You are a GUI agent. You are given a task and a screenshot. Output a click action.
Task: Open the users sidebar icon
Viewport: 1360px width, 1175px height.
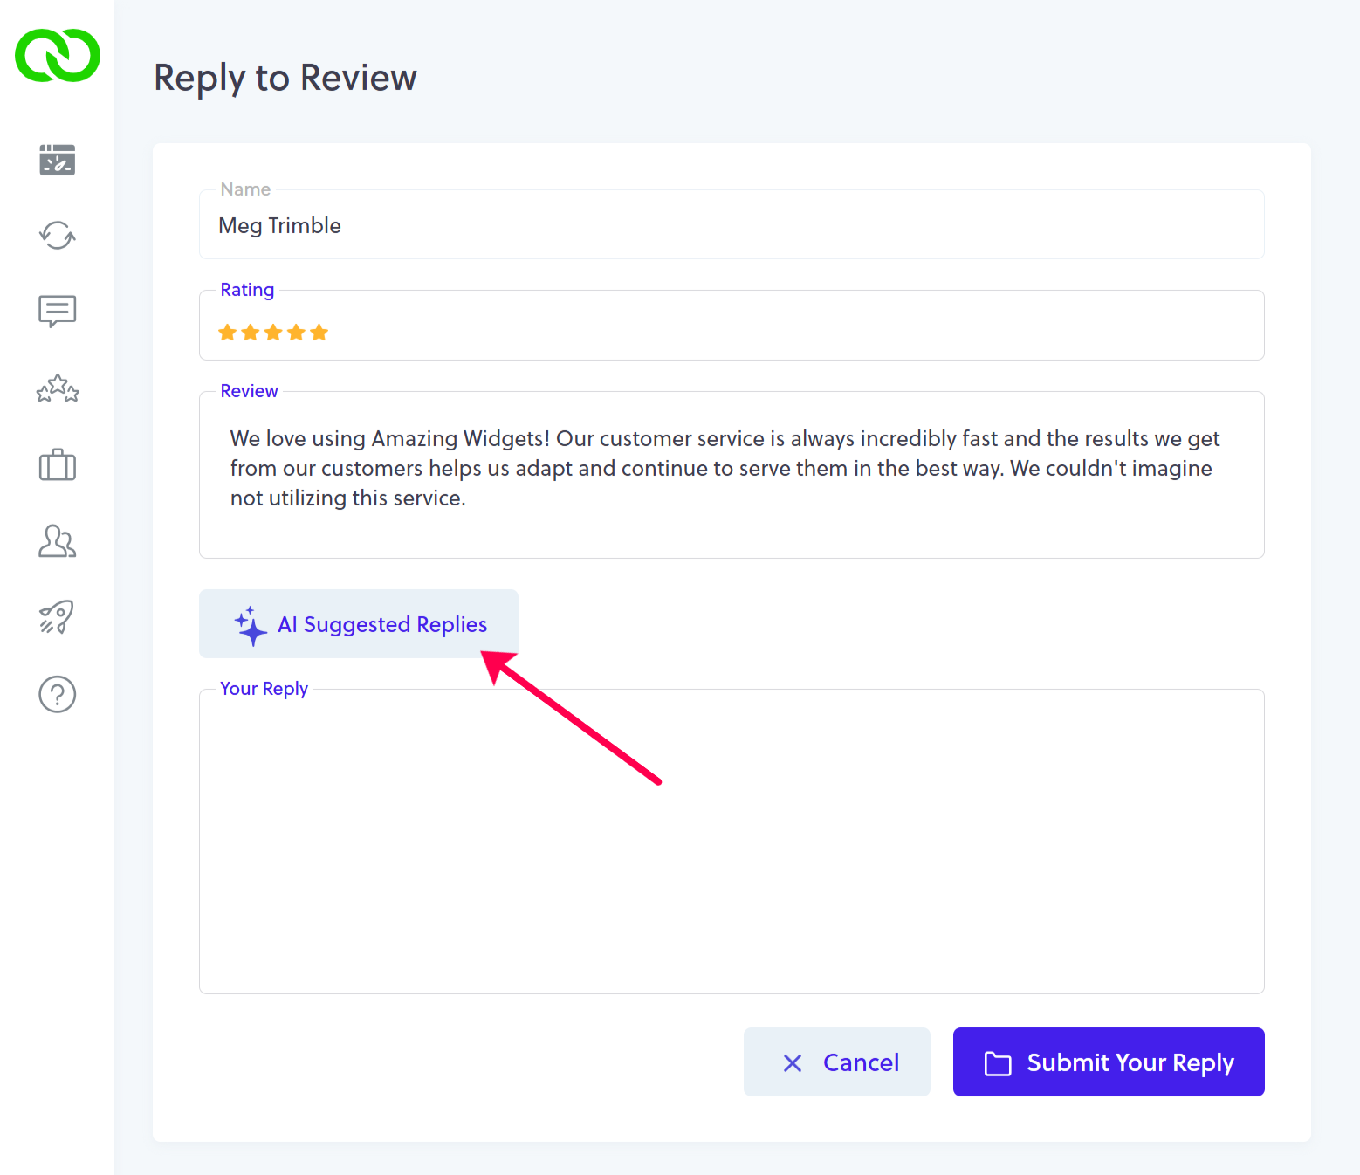click(58, 541)
